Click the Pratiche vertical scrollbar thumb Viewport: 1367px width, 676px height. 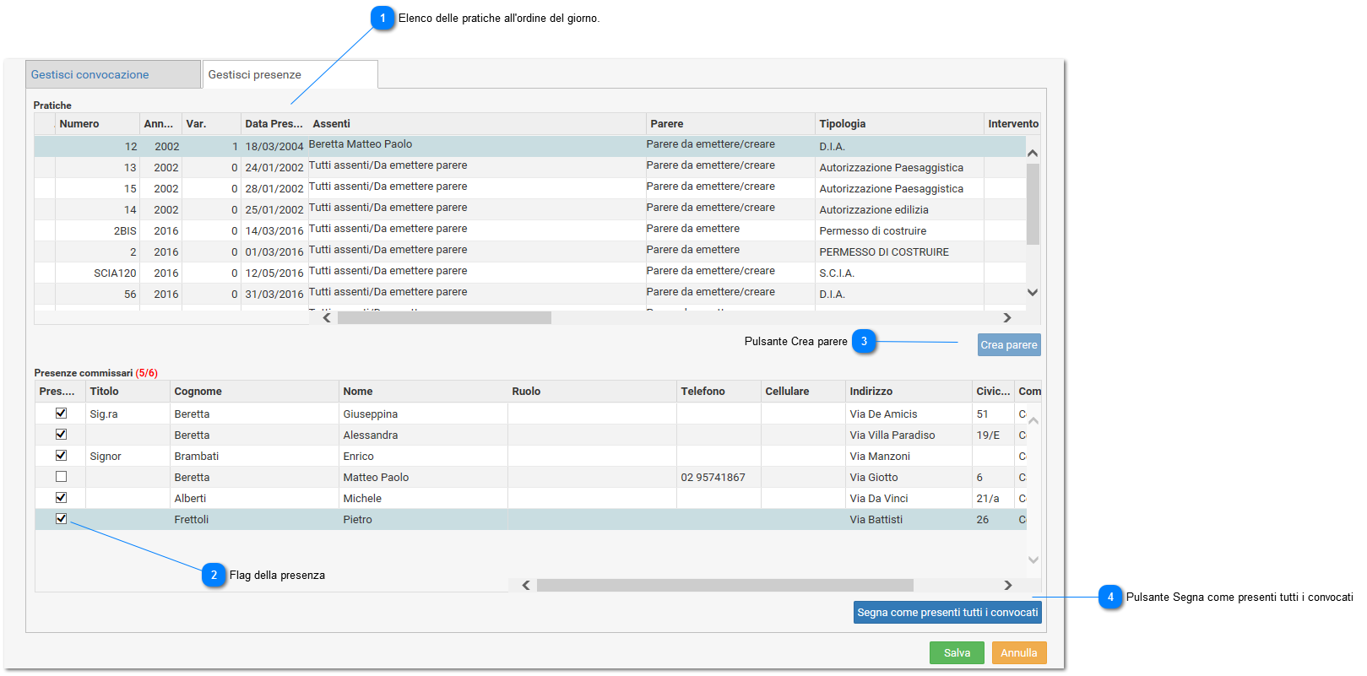[x=1033, y=204]
